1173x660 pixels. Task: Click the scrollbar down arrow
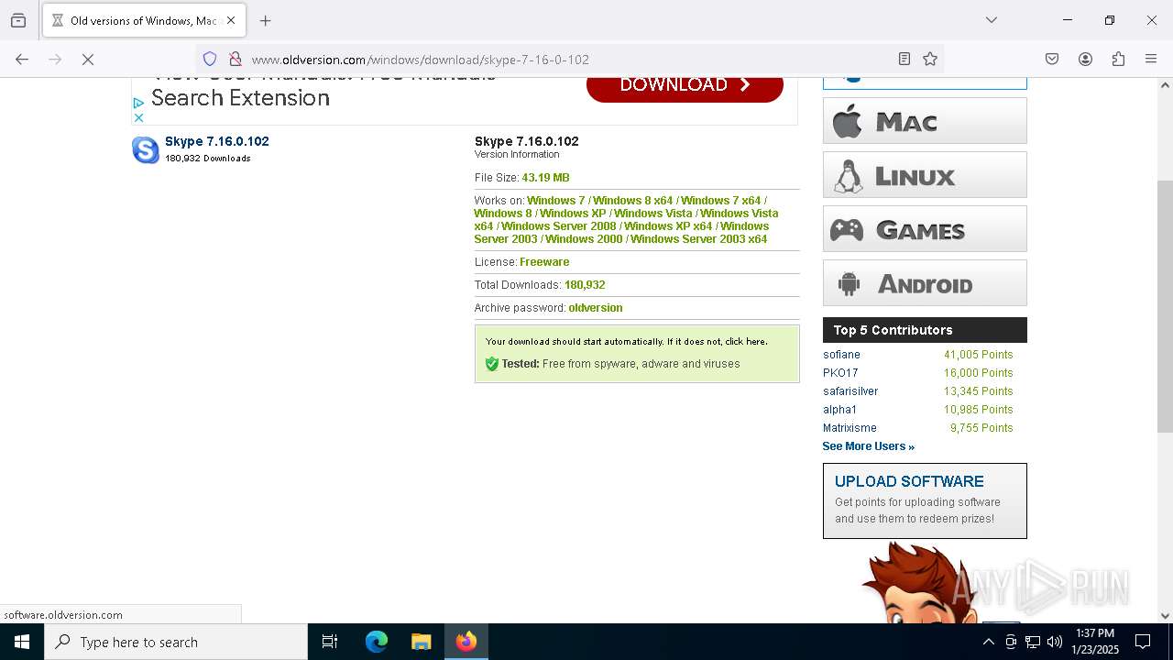(1165, 616)
